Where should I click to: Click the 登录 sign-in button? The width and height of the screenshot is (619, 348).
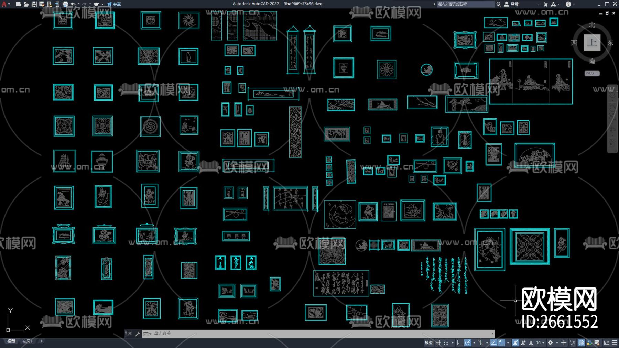[511, 4]
